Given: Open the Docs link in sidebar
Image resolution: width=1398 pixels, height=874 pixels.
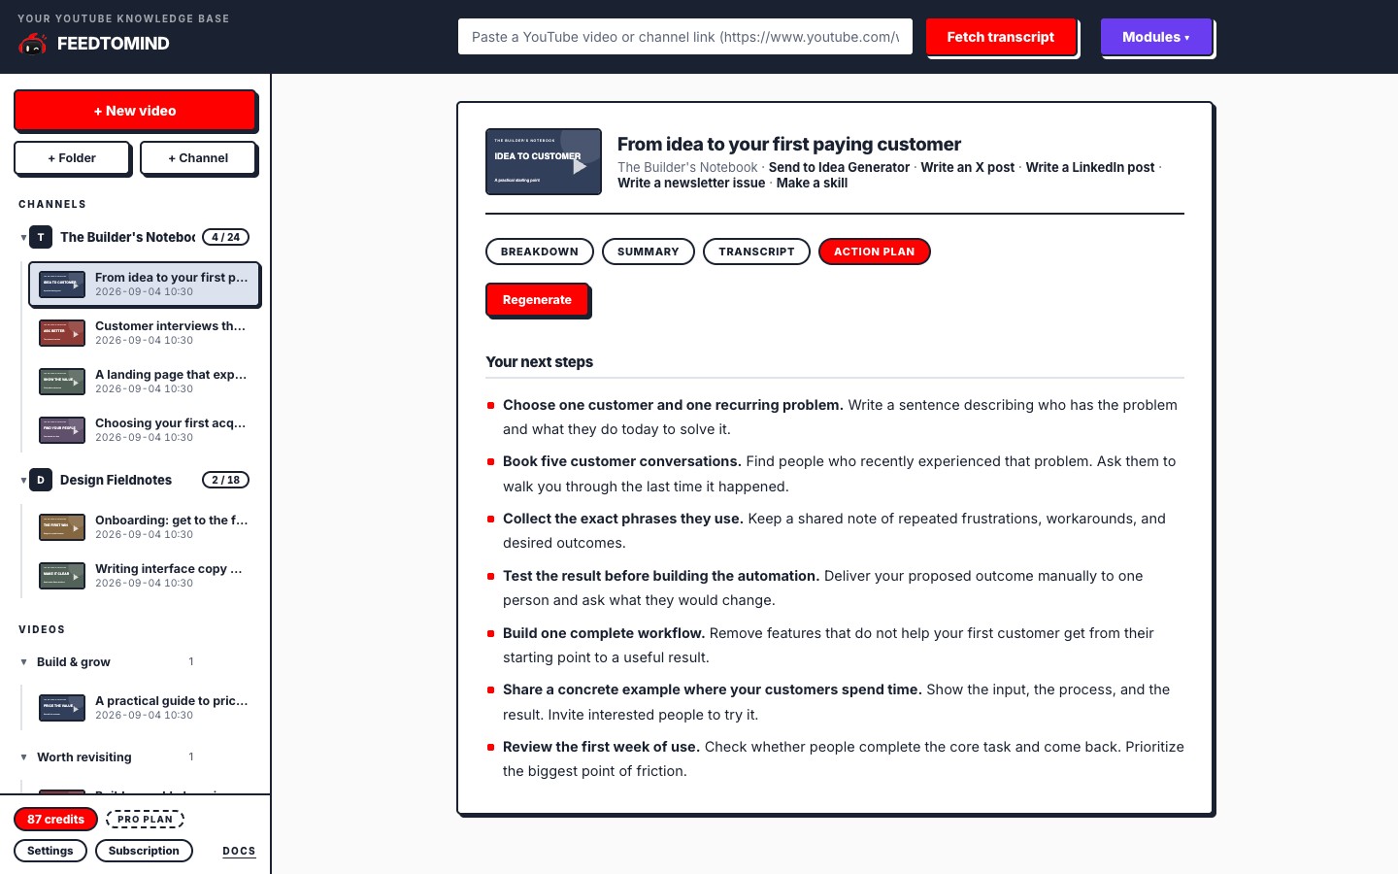Looking at the screenshot, I should coord(239,851).
